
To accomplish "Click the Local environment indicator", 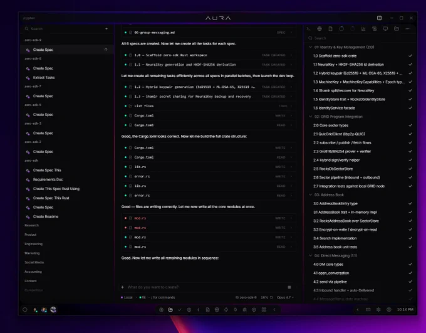I will coord(127,297).
